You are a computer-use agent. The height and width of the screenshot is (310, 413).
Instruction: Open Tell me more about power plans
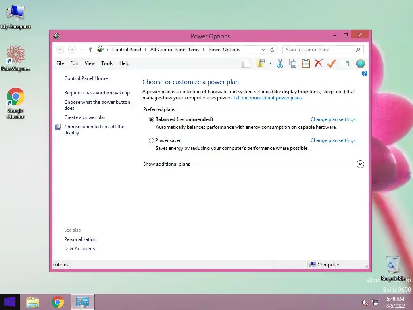[x=267, y=98]
